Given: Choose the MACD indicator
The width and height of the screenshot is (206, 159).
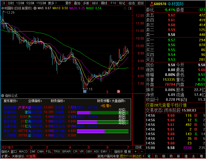Looking at the screenshot, I should [x=23, y=152].
